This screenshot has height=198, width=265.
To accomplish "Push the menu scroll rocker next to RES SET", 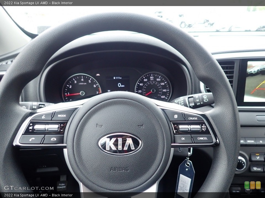I will coord(184,128).
